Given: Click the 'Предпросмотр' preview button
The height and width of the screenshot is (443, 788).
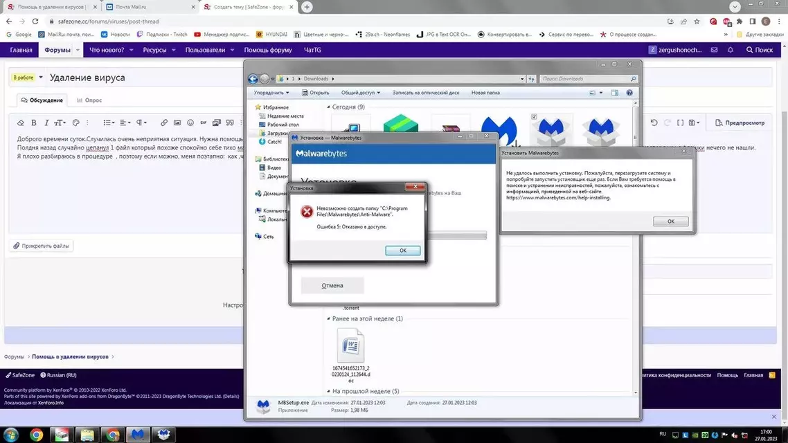Looking at the screenshot, I should click(x=740, y=123).
